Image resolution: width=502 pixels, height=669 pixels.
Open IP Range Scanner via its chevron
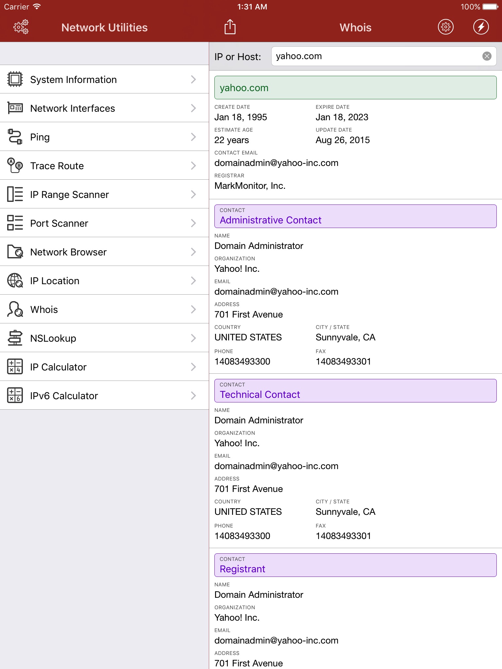pyautogui.click(x=193, y=194)
